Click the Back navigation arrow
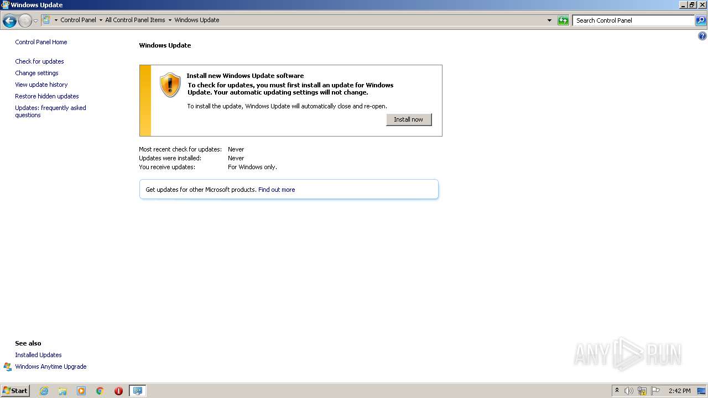 click(x=9, y=21)
